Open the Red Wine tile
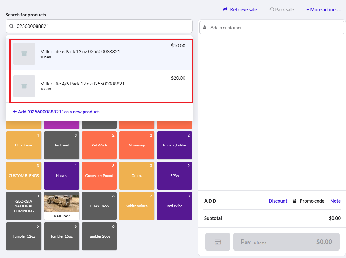The image size is (346, 258). [x=175, y=206]
